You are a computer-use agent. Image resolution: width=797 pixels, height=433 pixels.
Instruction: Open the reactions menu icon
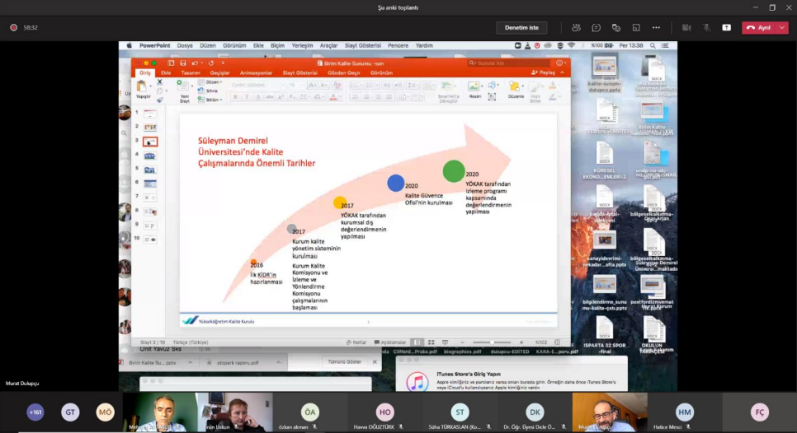pos(615,27)
